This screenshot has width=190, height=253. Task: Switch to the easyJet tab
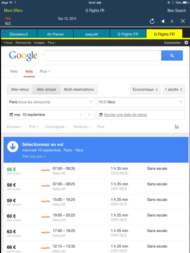click(91, 34)
